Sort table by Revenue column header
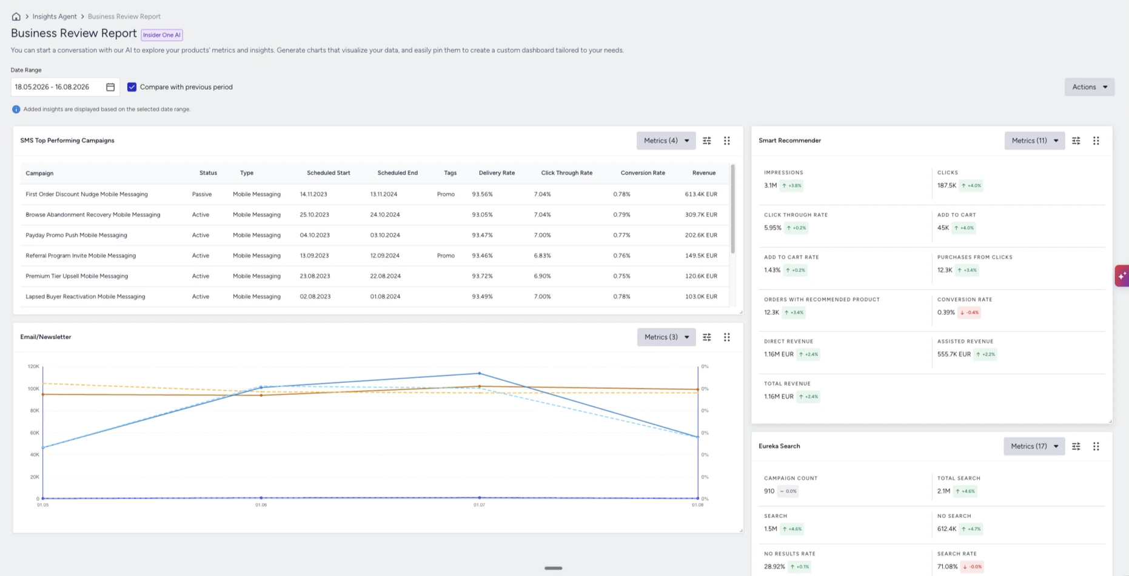Image resolution: width=1129 pixels, height=576 pixels. coord(704,173)
